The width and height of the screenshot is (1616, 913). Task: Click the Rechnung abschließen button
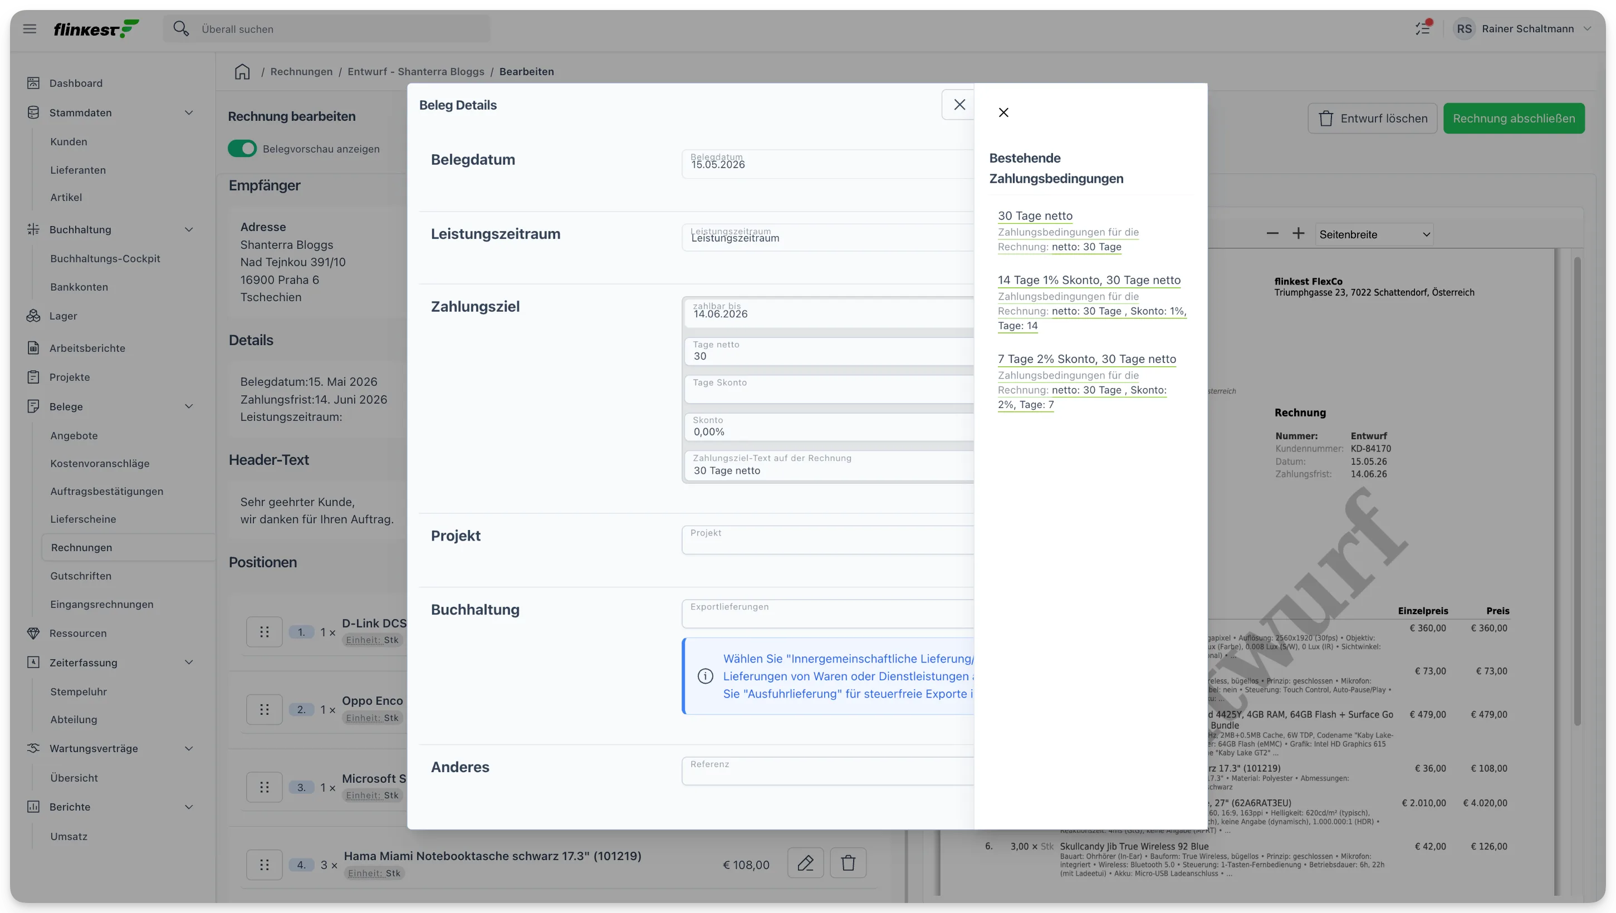pyautogui.click(x=1514, y=119)
